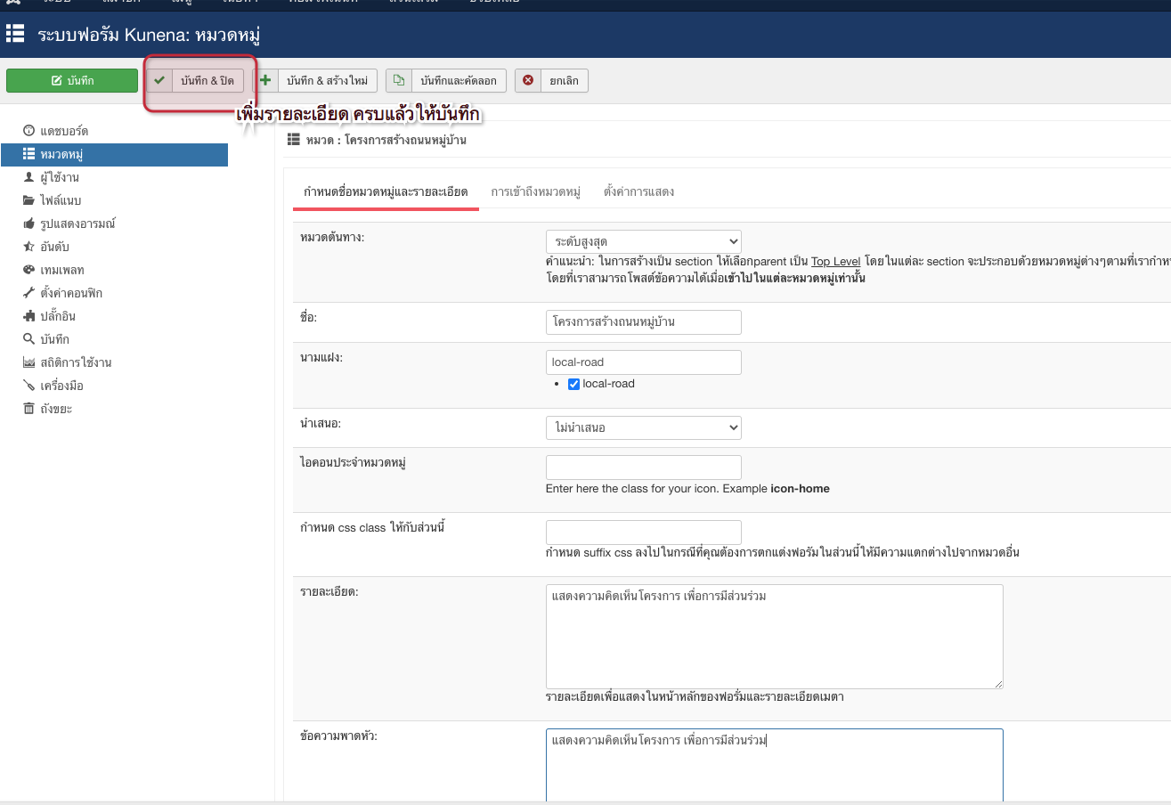Expand the หมวดต้นทาง parent dropdown

tap(643, 241)
